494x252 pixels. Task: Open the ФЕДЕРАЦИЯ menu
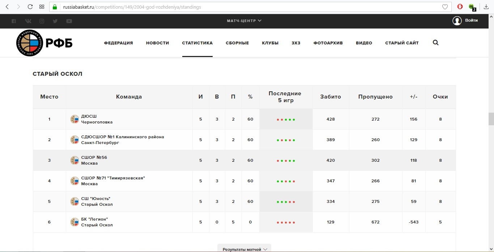[119, 43]
